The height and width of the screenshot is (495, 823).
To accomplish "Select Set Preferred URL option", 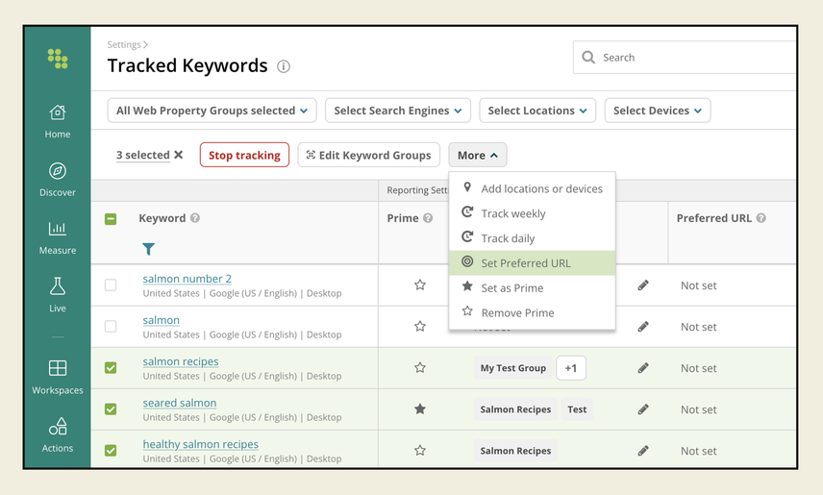I will (x=533, y=263).
